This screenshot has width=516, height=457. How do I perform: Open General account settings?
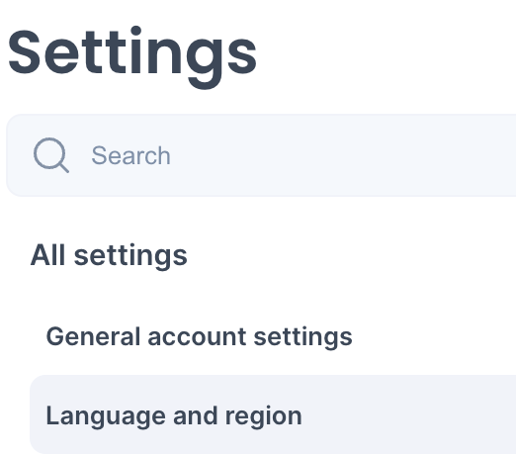199,336
